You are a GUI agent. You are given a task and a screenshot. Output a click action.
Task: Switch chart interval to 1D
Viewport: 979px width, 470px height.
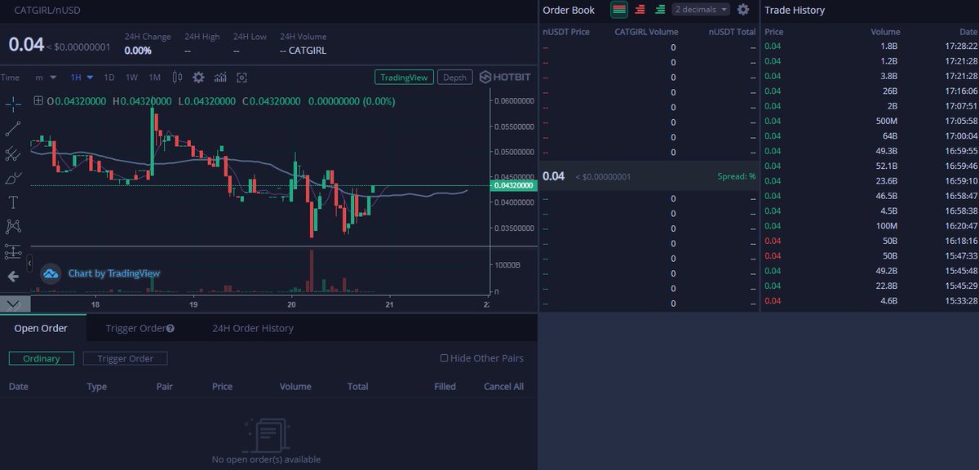click(109, 78)
